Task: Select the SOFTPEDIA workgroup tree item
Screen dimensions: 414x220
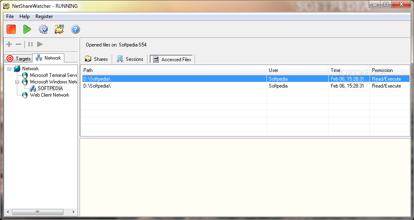Action: pyautogui.click(x=50, y=88)
